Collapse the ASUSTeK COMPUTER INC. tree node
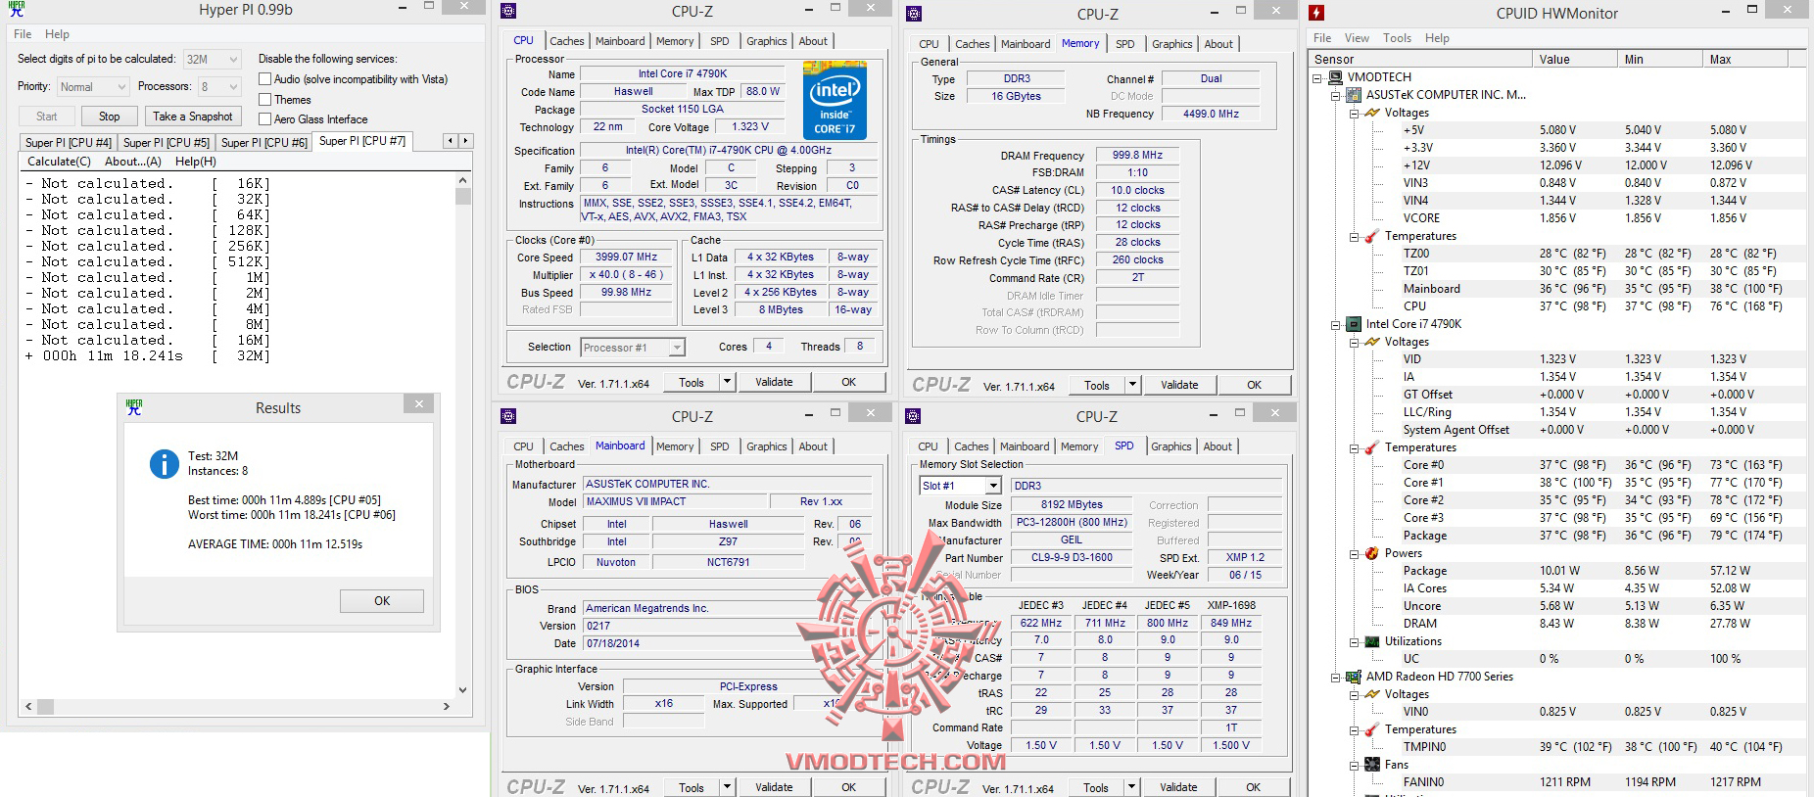 coord(1335,95)
